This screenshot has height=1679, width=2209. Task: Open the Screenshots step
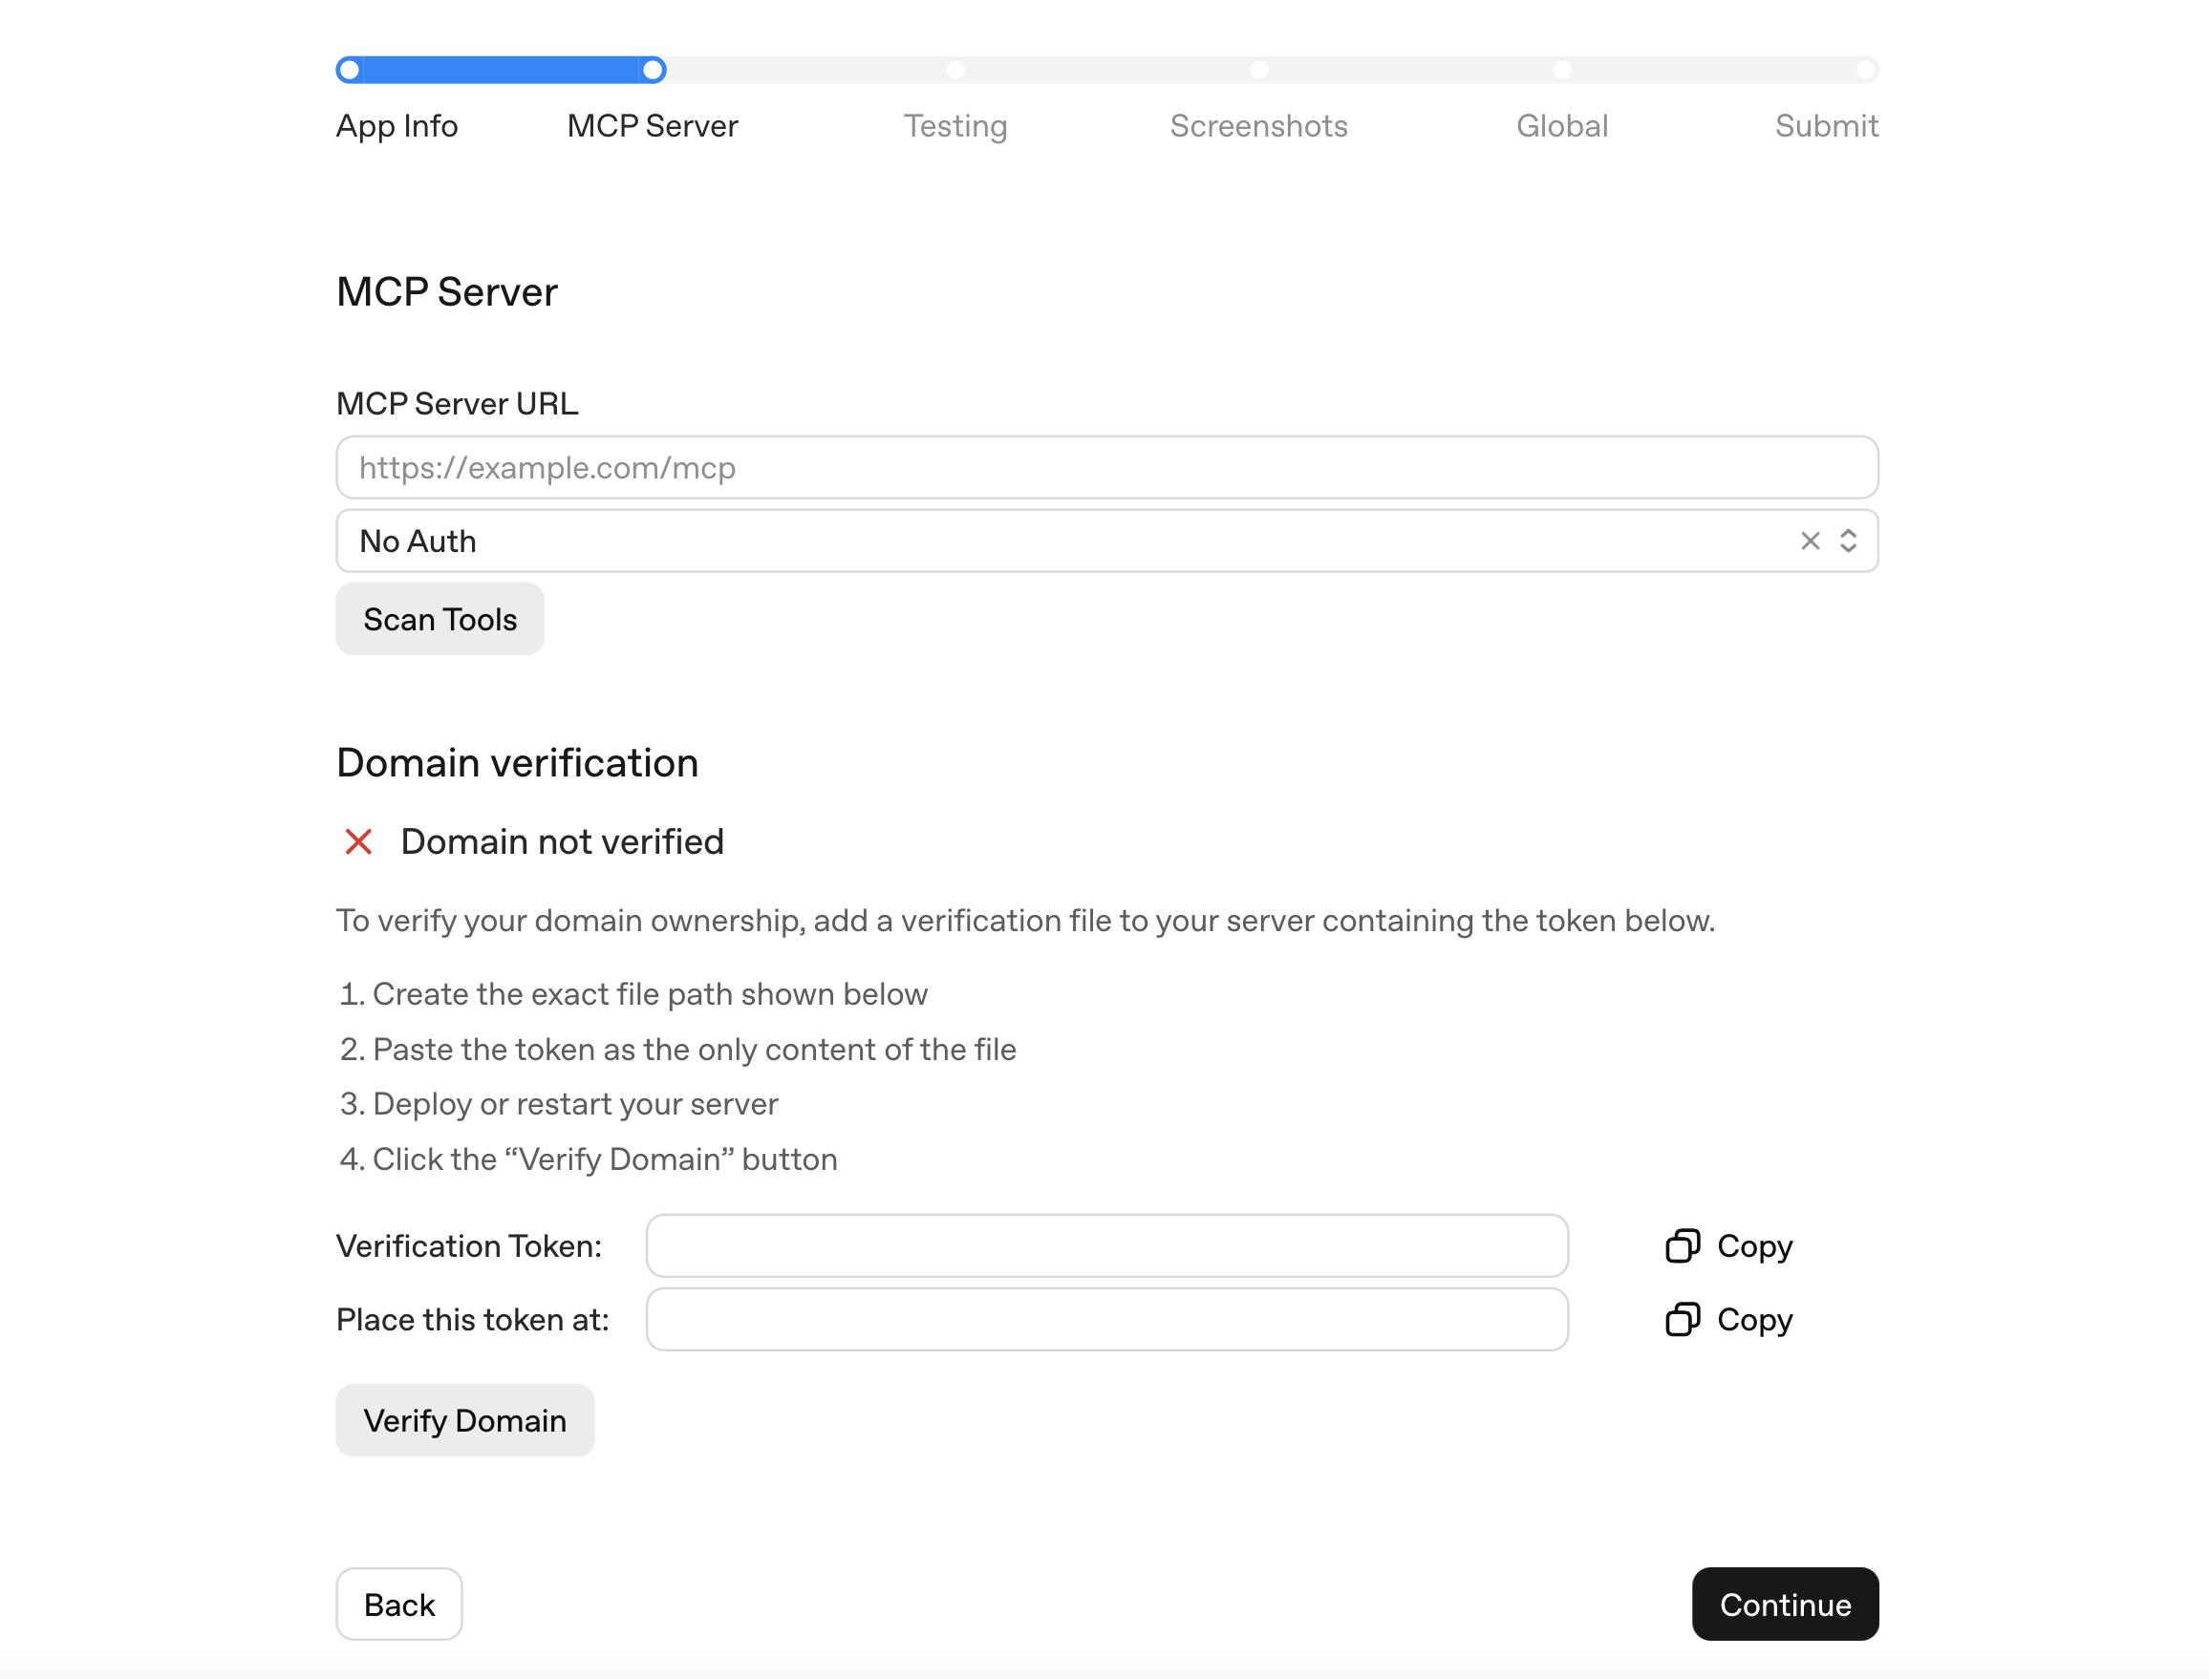click(x=1257, y=126)
